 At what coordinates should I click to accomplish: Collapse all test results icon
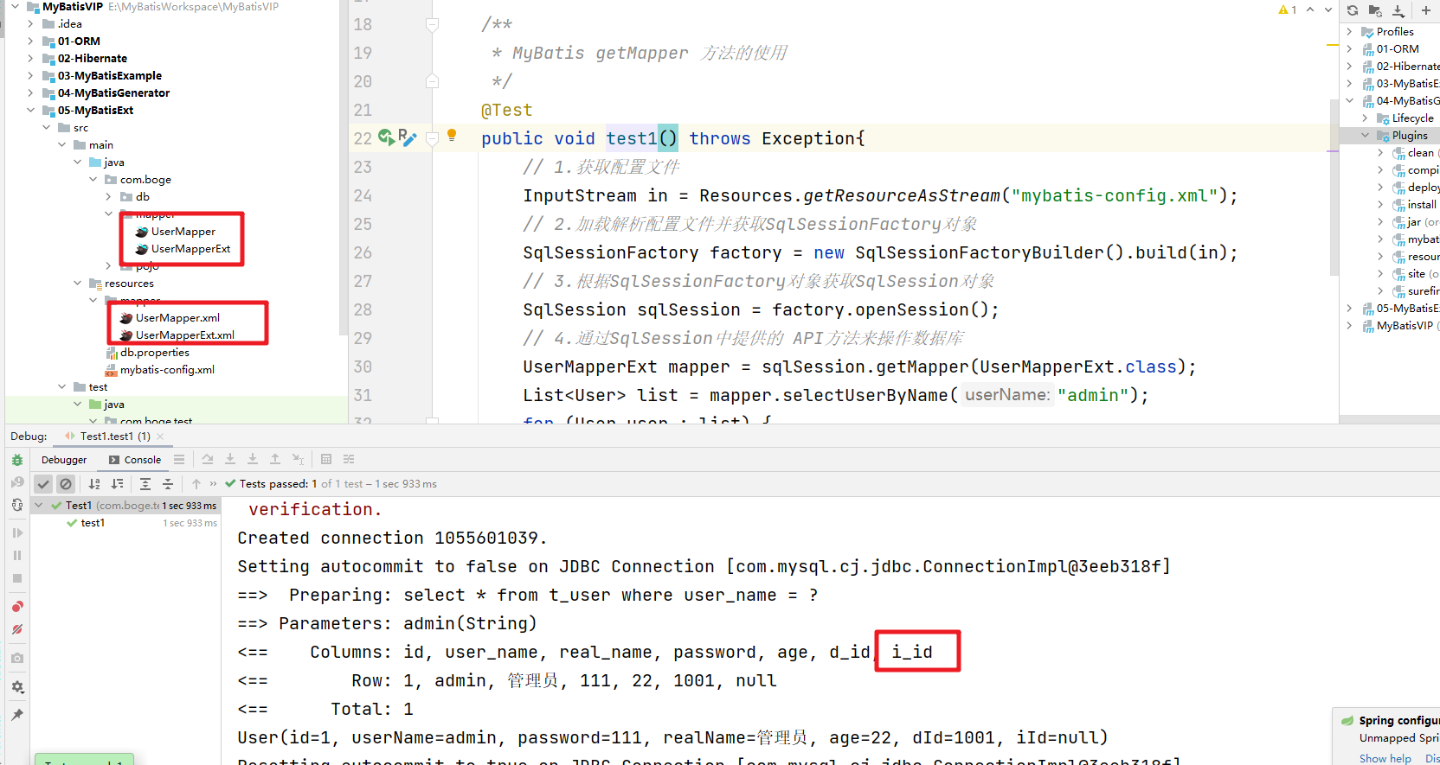pyautogui.click(x=168, y=484)
